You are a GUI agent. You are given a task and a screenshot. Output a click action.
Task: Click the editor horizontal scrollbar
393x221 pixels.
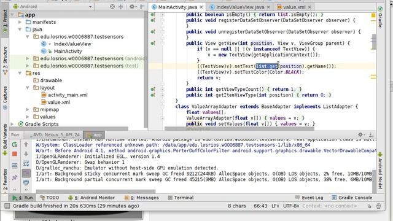tap(239, 128)
